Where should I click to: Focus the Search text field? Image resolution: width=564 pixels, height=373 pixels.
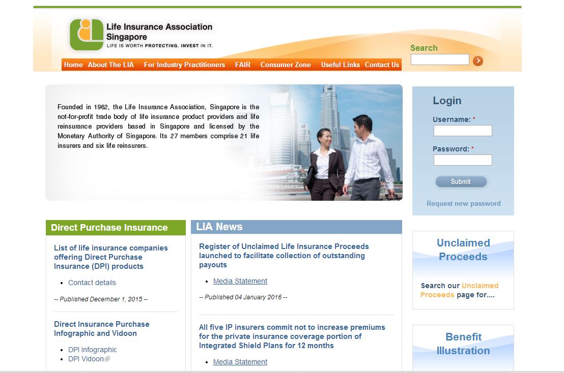coord(439,59)
